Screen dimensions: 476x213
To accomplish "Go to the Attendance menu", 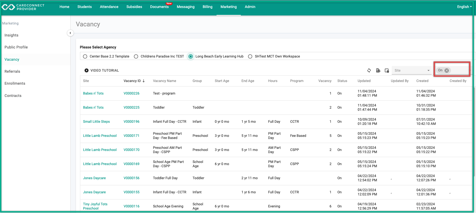I will click(109, 7).
